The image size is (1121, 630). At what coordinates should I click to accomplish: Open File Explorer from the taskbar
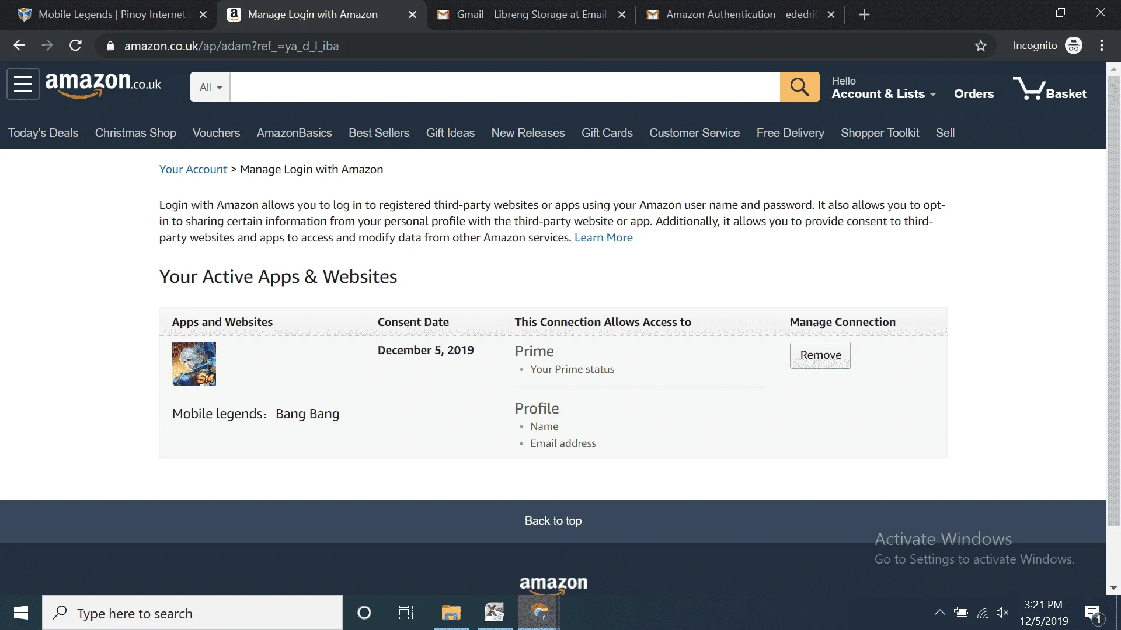451,612
